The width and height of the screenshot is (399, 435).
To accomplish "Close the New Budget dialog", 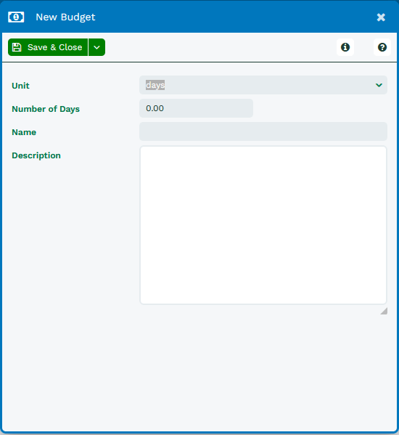I will 381,17.
